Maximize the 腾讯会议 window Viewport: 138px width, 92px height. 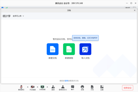pyautogui.click(x=131, y=3)
